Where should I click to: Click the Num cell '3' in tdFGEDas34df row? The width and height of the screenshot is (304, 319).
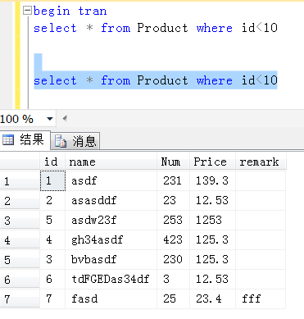[173, 279]
